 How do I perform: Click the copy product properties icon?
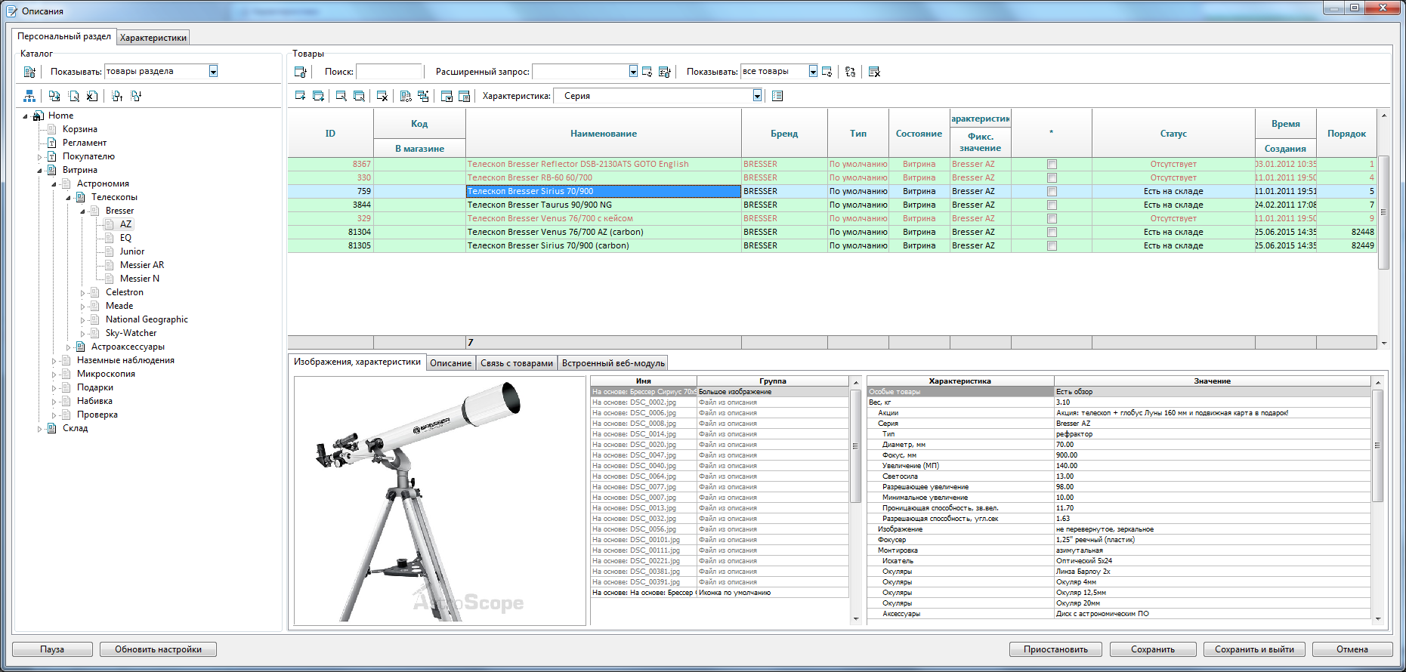[x=406, y=96]
